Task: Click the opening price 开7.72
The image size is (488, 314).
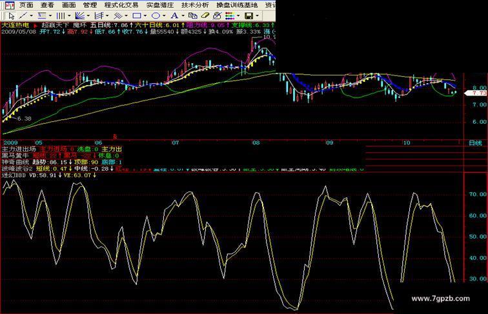Action: pyautogui.click(x=50, y=32)
